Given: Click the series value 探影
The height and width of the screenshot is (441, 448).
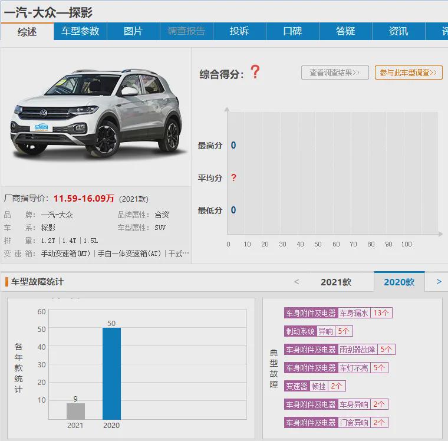Looking at the screenshot, I should [48, 228].
